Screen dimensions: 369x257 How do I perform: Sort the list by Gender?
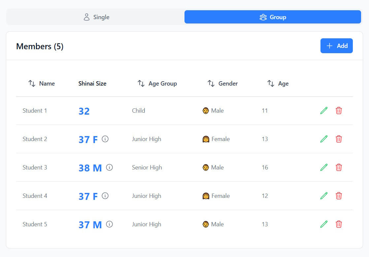pyautogui.click(x=222, y=84)
